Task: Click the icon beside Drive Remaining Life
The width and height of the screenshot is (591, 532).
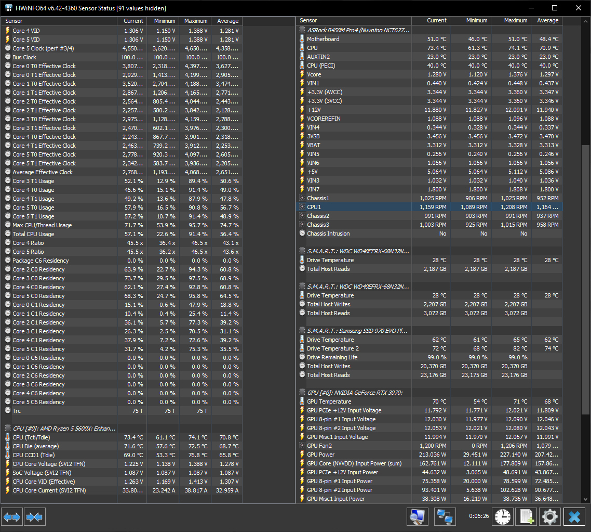Action: [x=302, y=357]
